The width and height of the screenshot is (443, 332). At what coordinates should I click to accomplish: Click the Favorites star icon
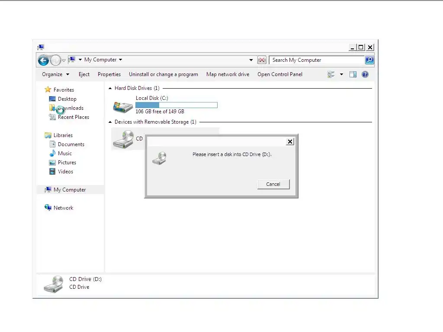[48, 89]
